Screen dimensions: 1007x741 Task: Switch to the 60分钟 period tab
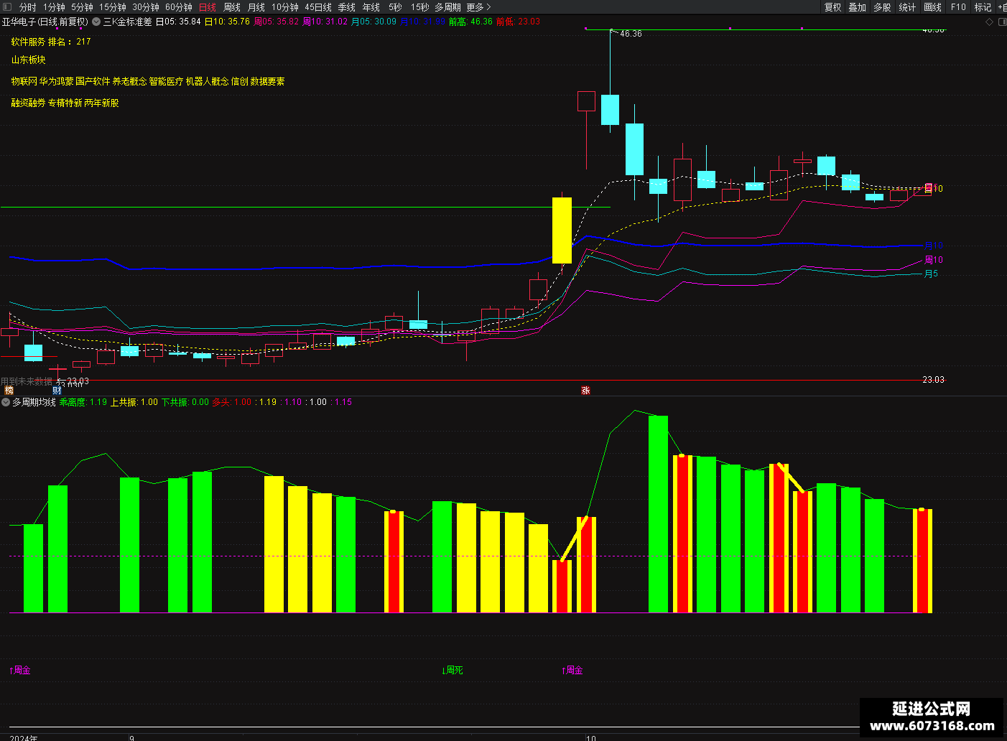click(179, 7)
